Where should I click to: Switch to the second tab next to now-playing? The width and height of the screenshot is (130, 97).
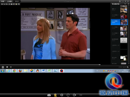(x=17, y=1)
